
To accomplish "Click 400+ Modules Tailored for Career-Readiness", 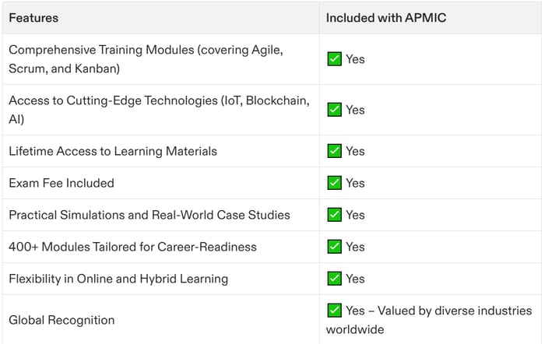I will coord(133,247).
